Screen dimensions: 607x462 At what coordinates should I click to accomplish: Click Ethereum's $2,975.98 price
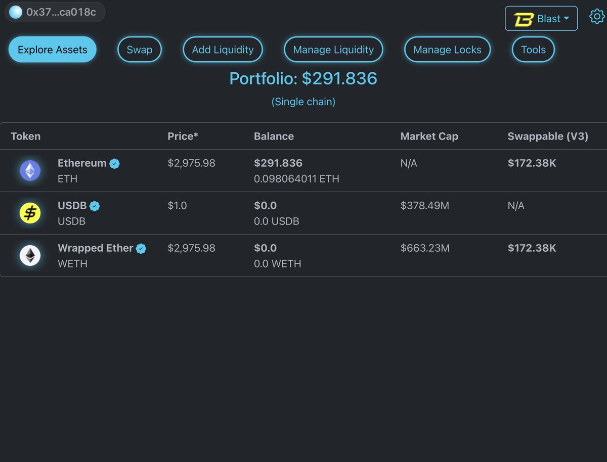coord(192,163)
